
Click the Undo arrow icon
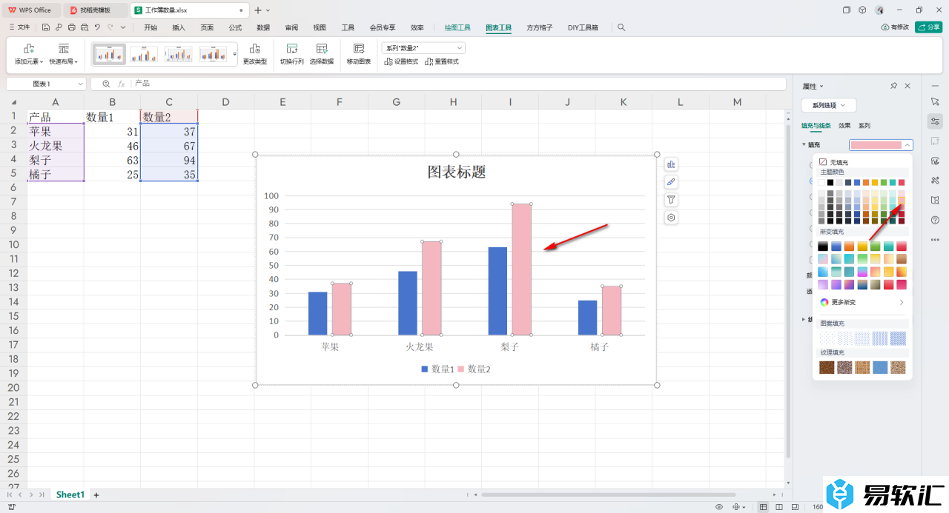pyautogui.click(x=97, y=27)
